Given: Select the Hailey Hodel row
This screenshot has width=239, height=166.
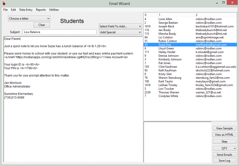Looking at the screenshot, I should point(190,52).
